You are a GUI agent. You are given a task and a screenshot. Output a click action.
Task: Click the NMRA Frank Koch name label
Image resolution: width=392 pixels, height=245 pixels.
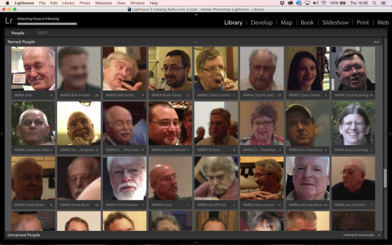click(75, 205)
